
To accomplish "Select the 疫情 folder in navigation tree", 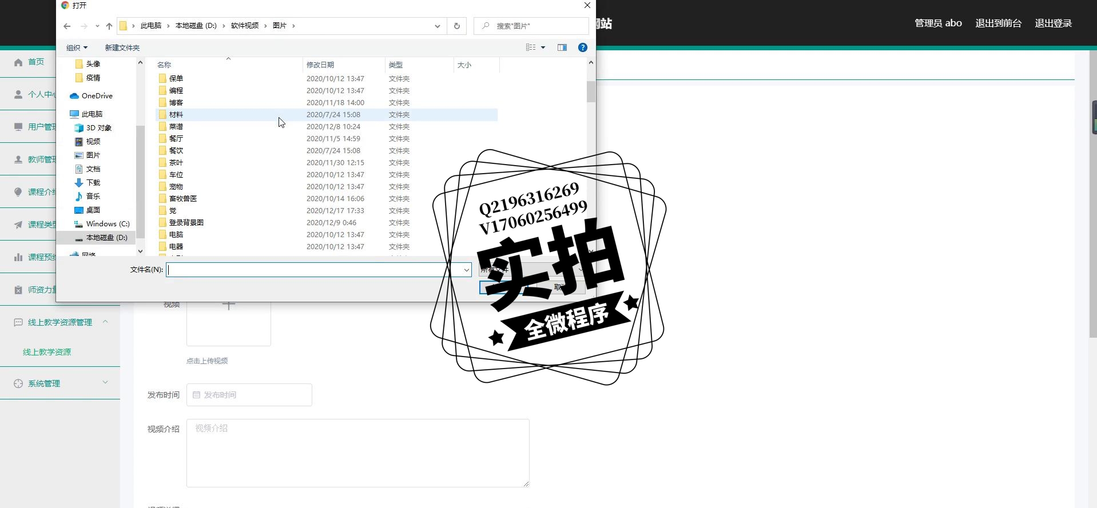I will (93, 78).
